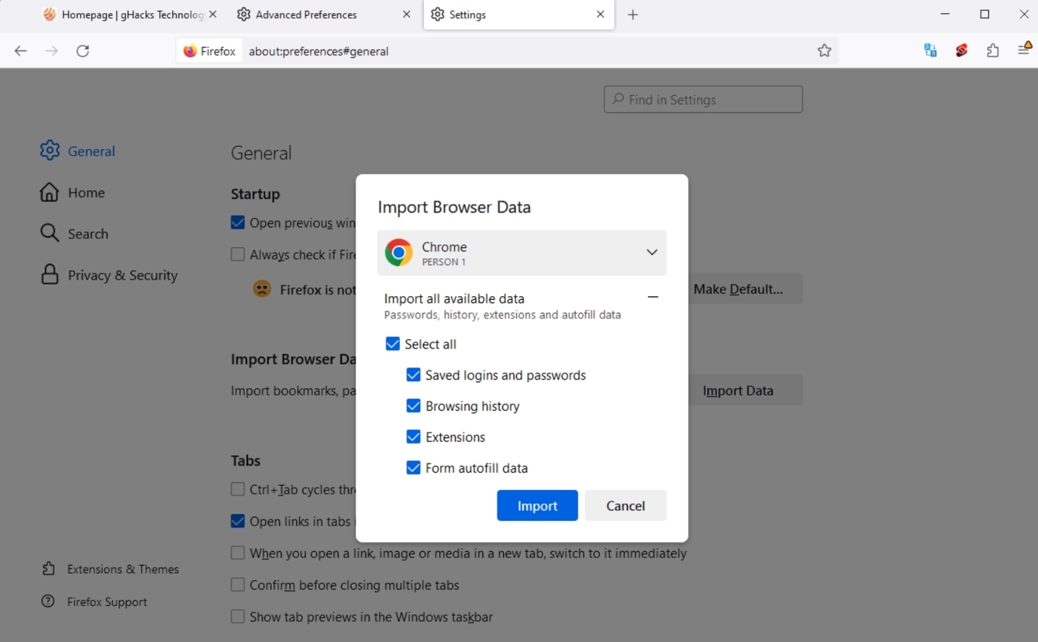
Task: Collapse the import data list with the minus icon
Action: point(653,297)
